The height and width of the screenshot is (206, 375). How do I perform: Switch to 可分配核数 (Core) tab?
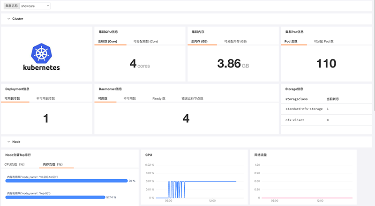[x=146, y=41]
